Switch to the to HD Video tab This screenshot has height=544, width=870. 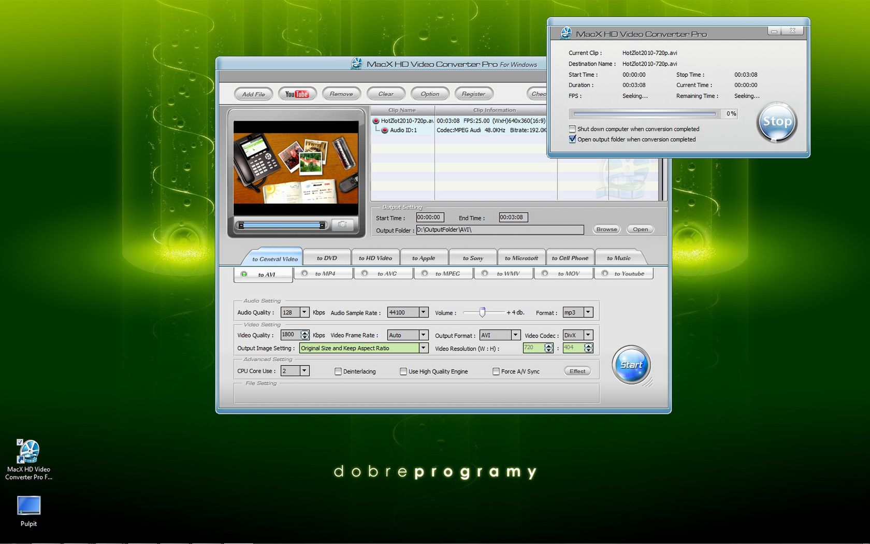tap(375, 258)
